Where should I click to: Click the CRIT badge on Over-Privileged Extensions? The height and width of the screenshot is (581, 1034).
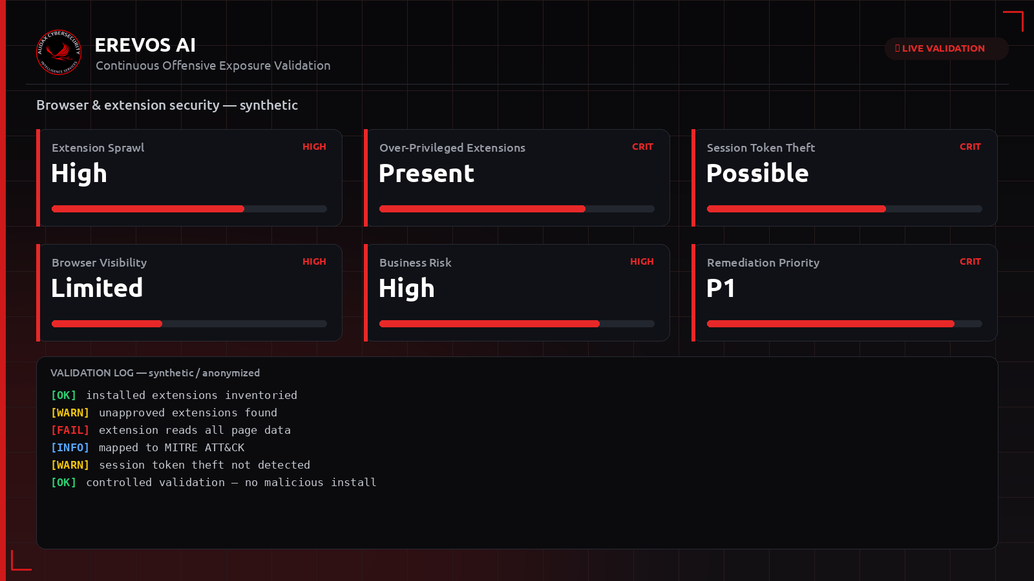coord(642,147)
